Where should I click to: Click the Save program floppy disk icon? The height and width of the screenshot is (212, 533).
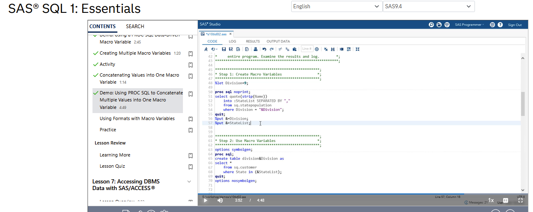(x=224, y=49)
